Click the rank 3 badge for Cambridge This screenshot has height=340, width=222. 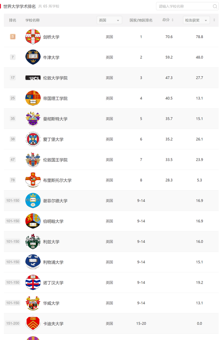[13, 37]
